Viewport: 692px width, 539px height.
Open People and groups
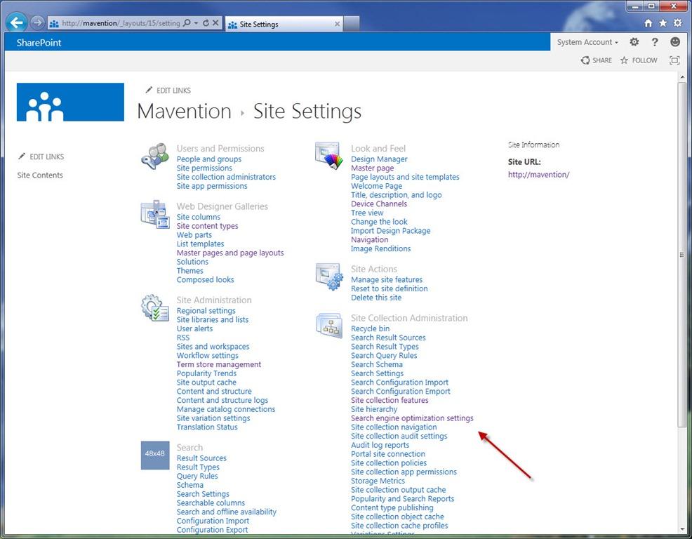[209, 159]
